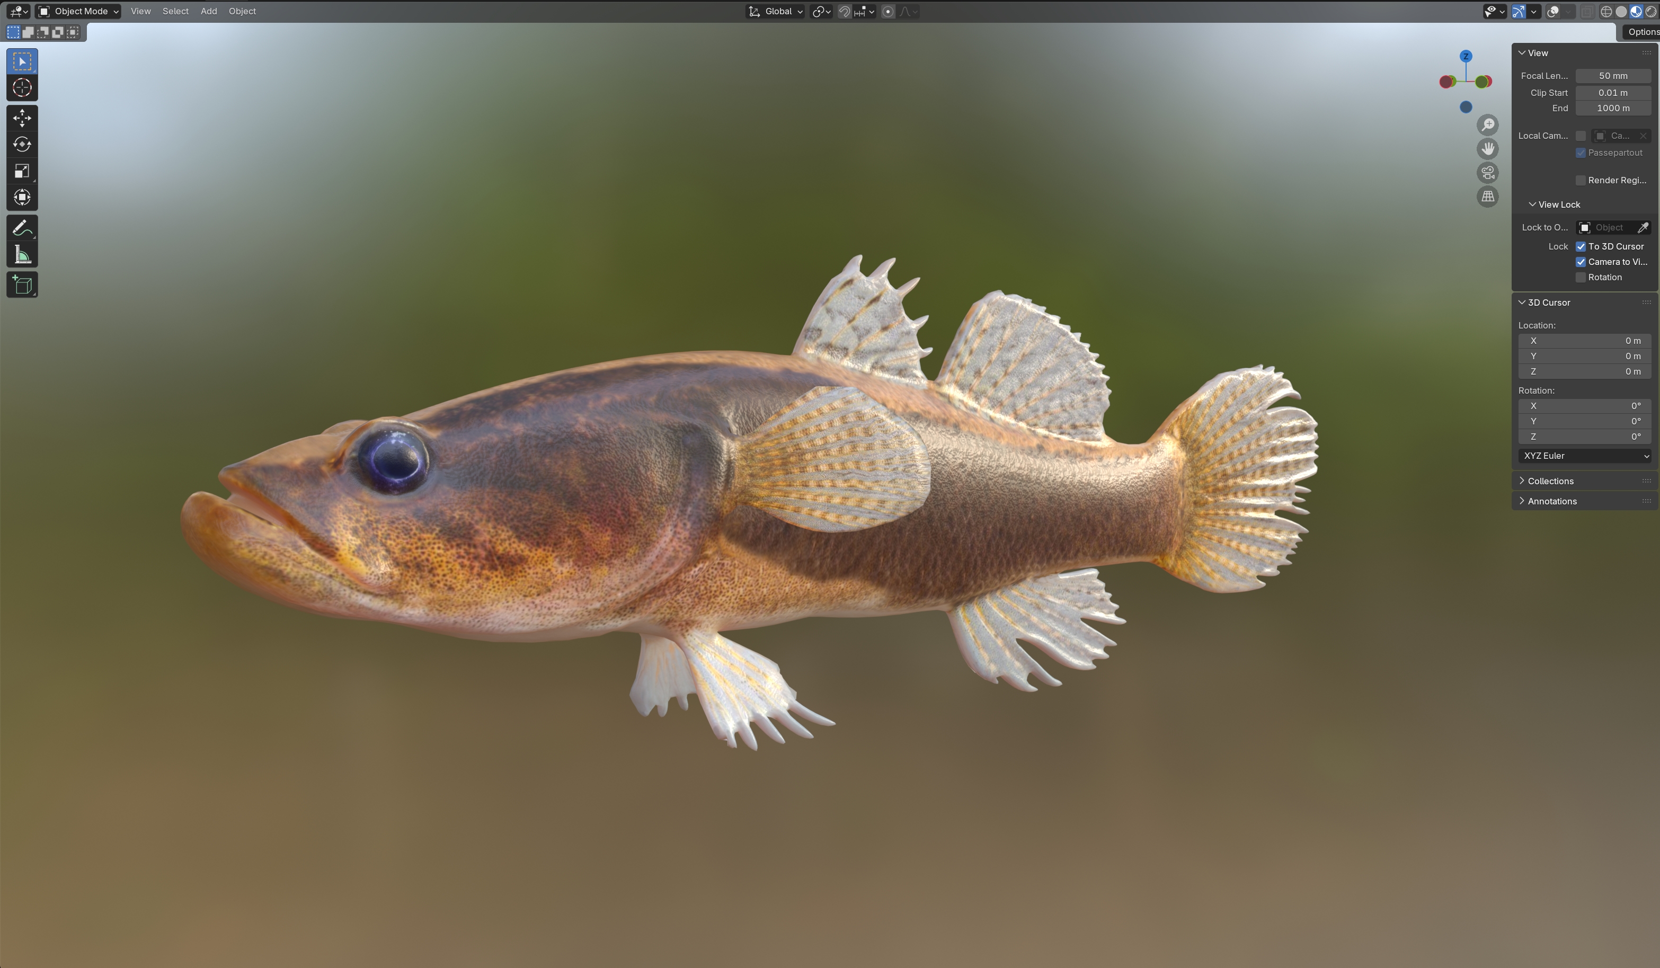Open the Add menu
Screen dimensions: 1660x968
209,11
